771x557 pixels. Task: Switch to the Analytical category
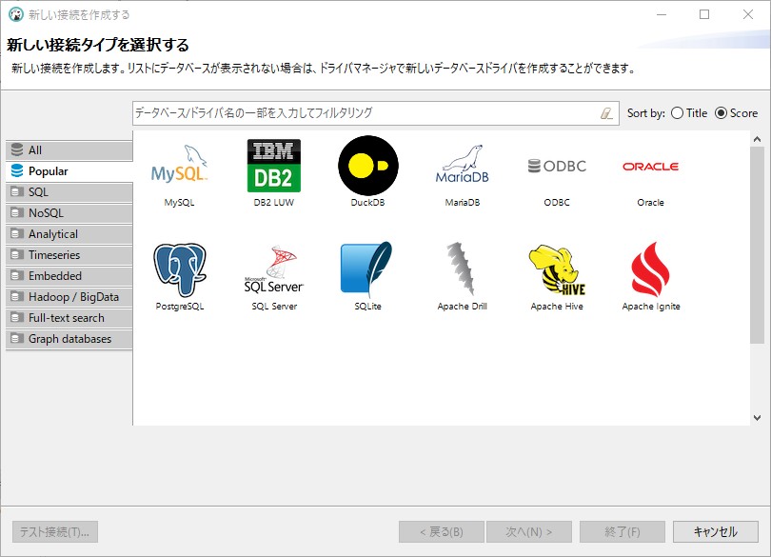coord(69,234)
